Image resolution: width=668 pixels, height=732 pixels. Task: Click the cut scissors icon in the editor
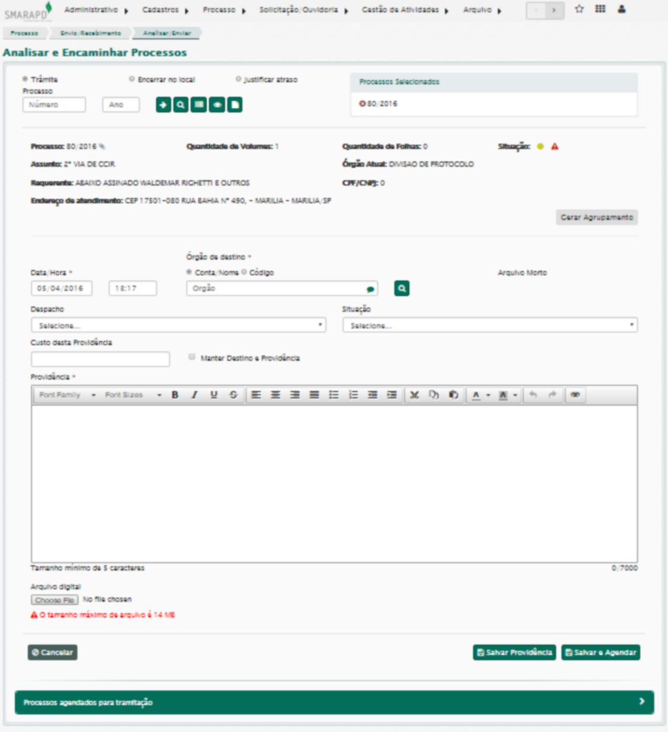(x=415, y=395)
